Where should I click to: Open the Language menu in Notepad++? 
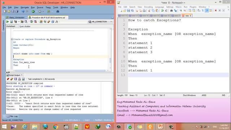click(x=160, y=7)
